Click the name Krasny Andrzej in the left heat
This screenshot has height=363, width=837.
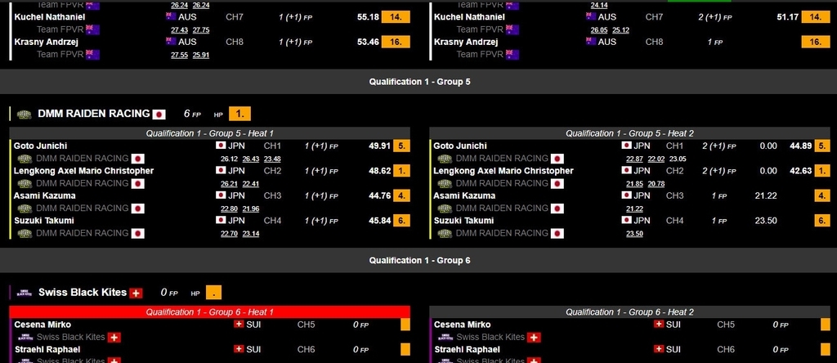coord(46,42)
